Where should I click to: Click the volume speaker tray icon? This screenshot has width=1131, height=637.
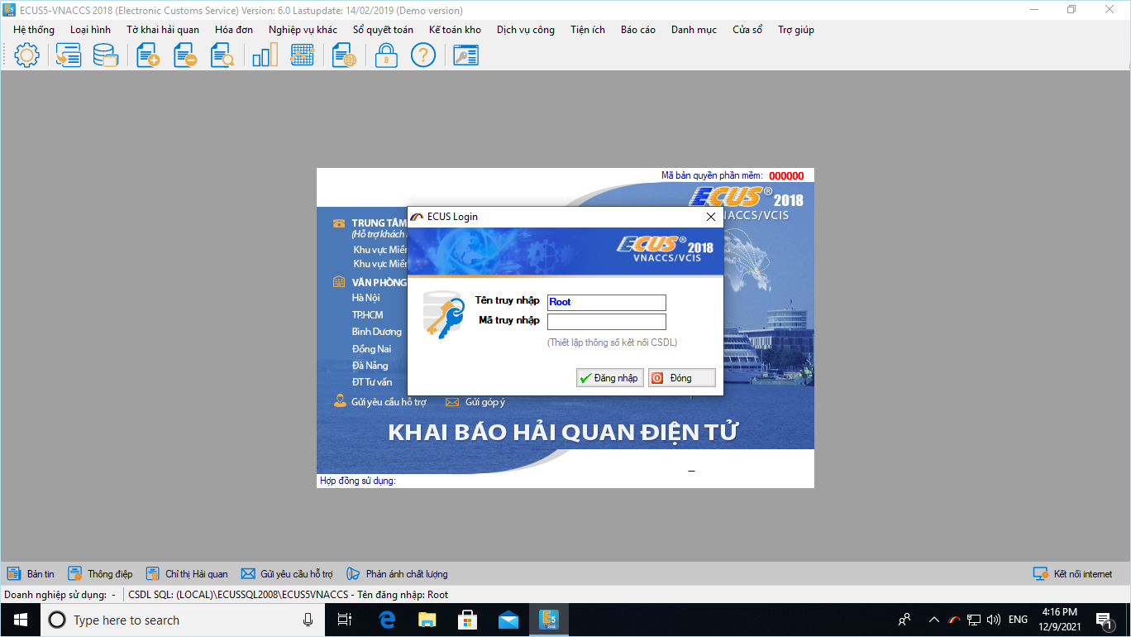pyautogui.click(x=994, y=620)
